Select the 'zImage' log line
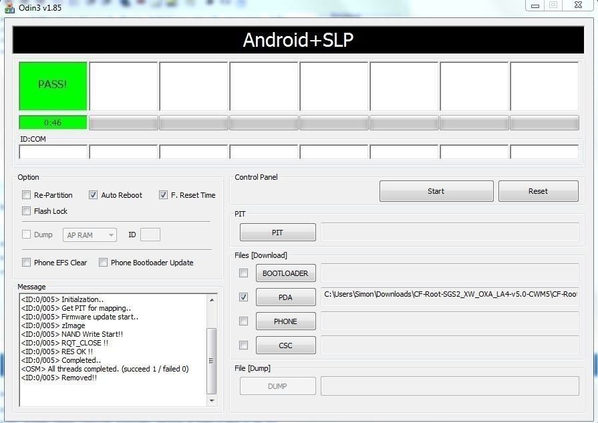 tap(53, 325)
